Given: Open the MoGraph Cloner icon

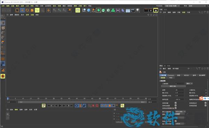Looking at the screenshot, I should [113, 10].
